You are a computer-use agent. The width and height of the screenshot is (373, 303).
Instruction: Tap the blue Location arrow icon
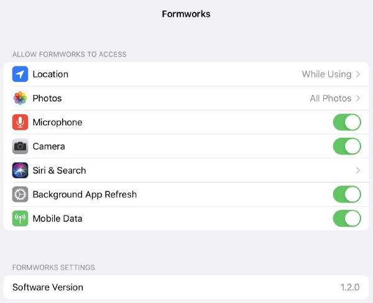[21, 75]
